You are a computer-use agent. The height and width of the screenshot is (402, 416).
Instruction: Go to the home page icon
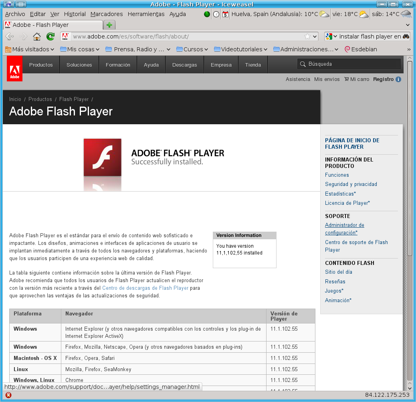(x=37, y=36)
